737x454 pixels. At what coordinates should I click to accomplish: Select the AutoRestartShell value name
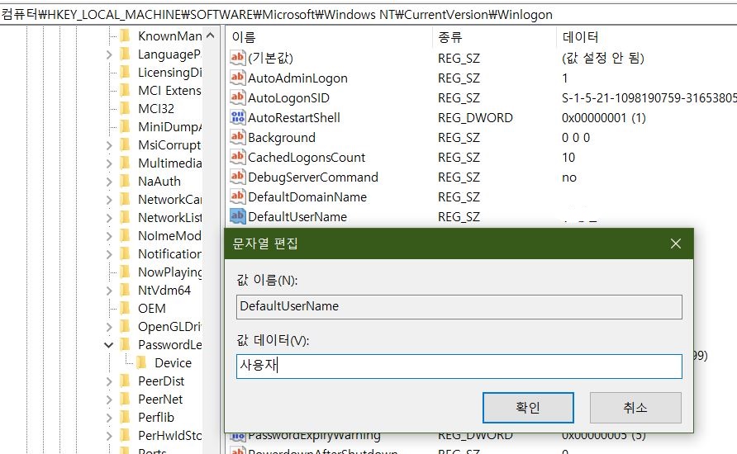(x=294, y=117)
